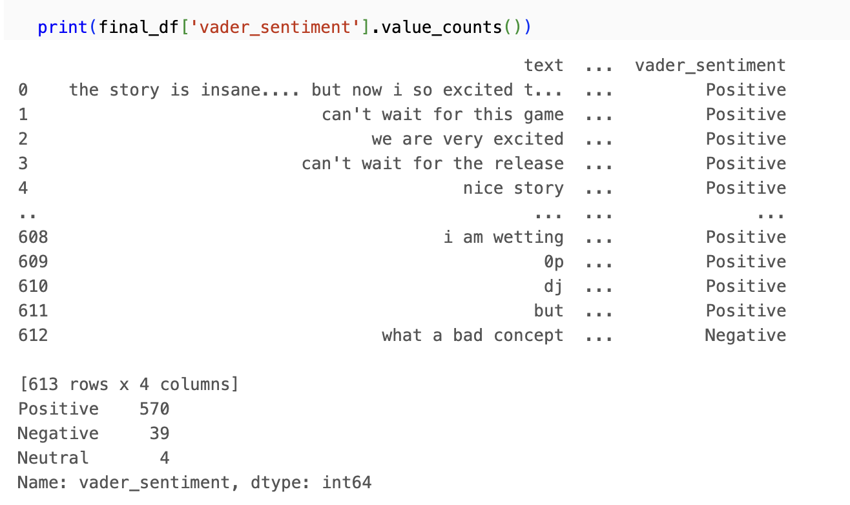Click the Neutral label in the counts
This screenshot has width=850, height=505.
(53, 458)
